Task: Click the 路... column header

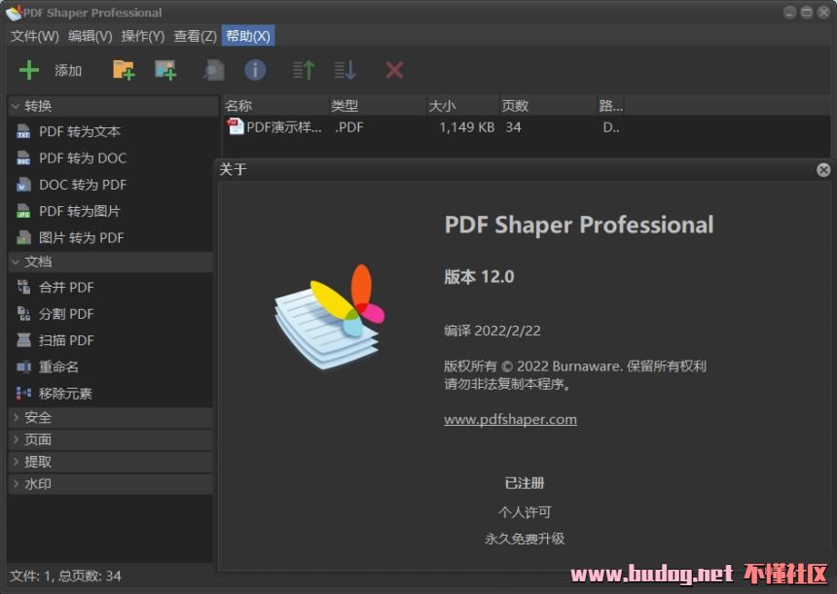Action: [x=610, y=106]
